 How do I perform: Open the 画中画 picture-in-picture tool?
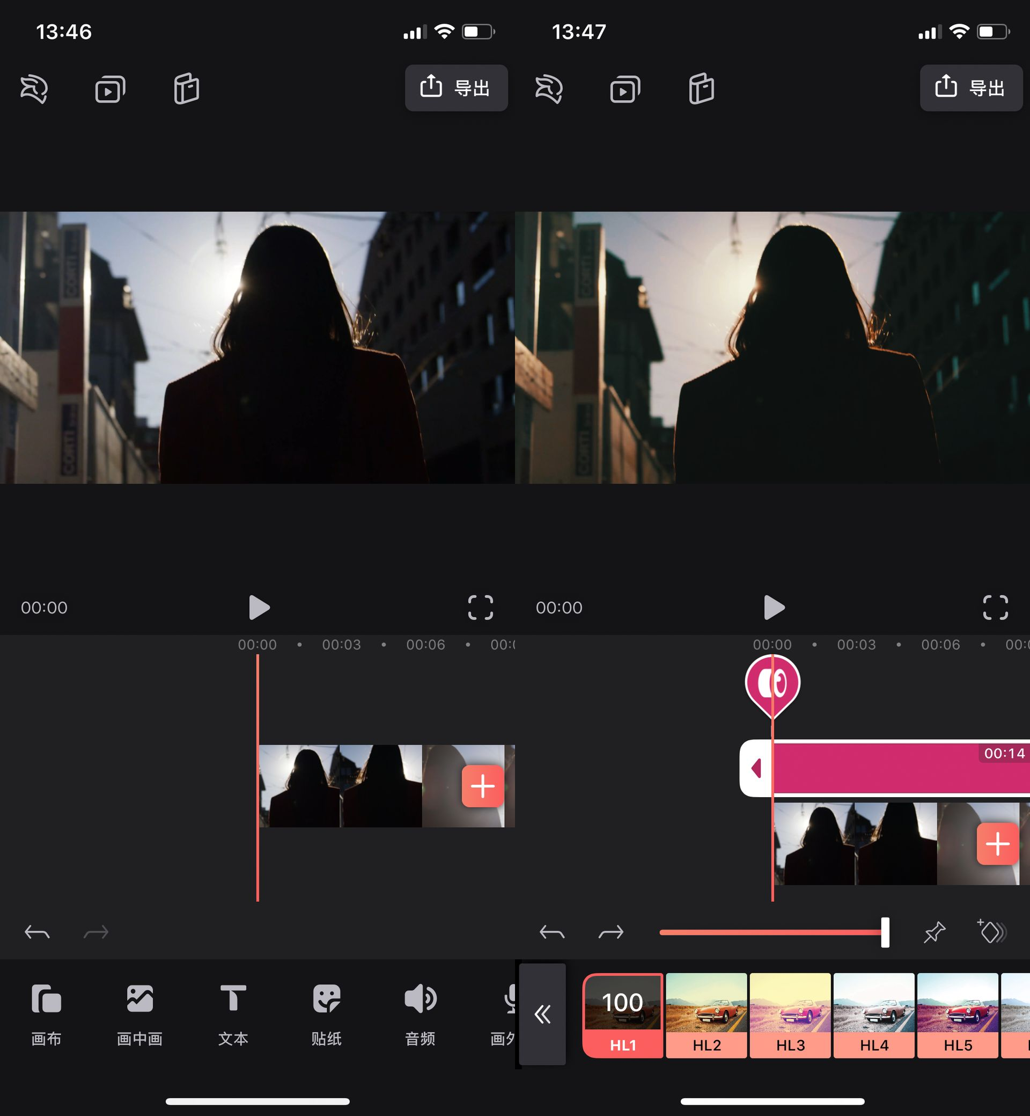[x=139, y=1013]
